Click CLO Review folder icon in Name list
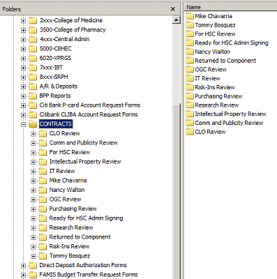277x279 pixels. click(190, 132)
